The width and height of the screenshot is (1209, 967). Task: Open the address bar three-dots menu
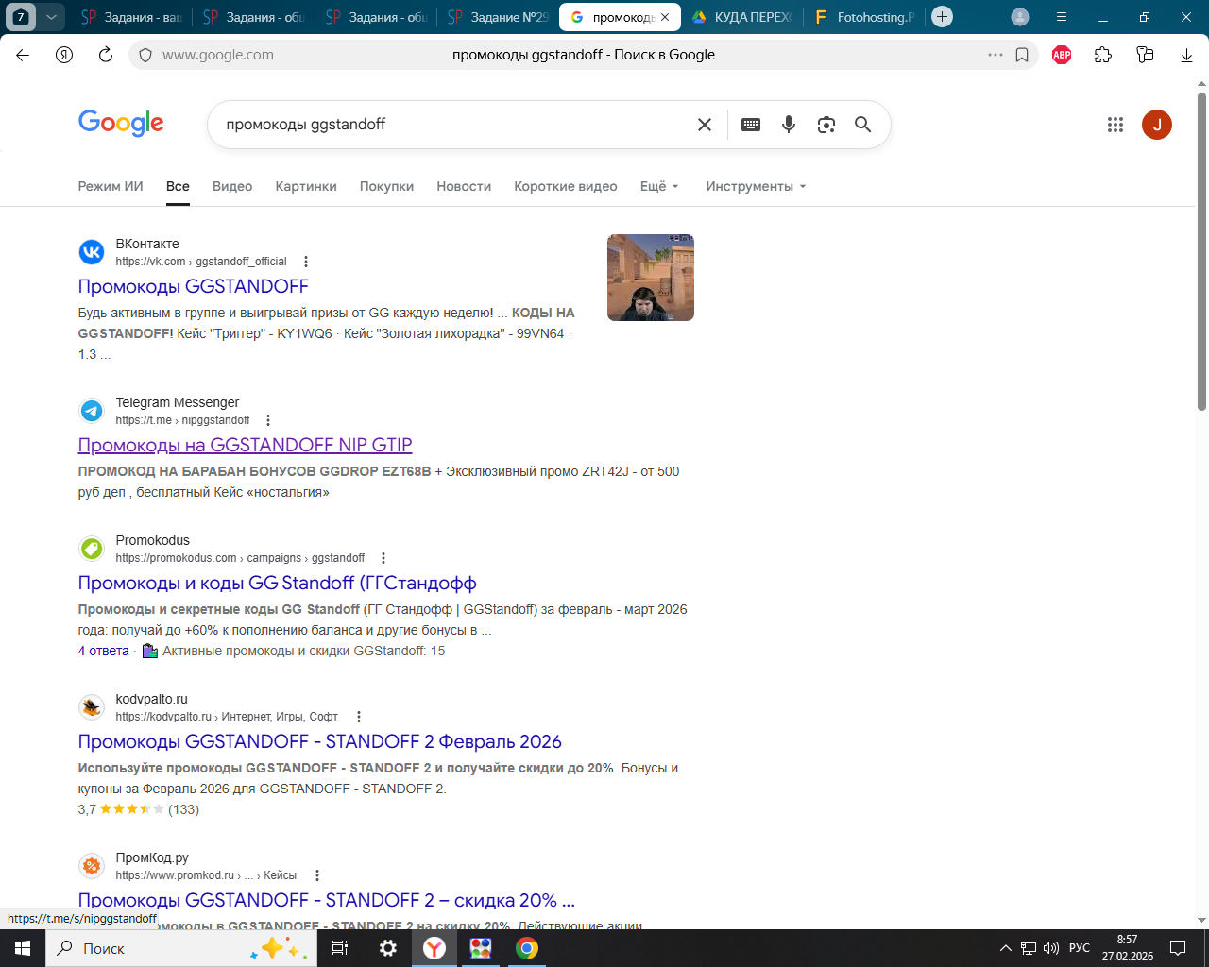[996, 55]
